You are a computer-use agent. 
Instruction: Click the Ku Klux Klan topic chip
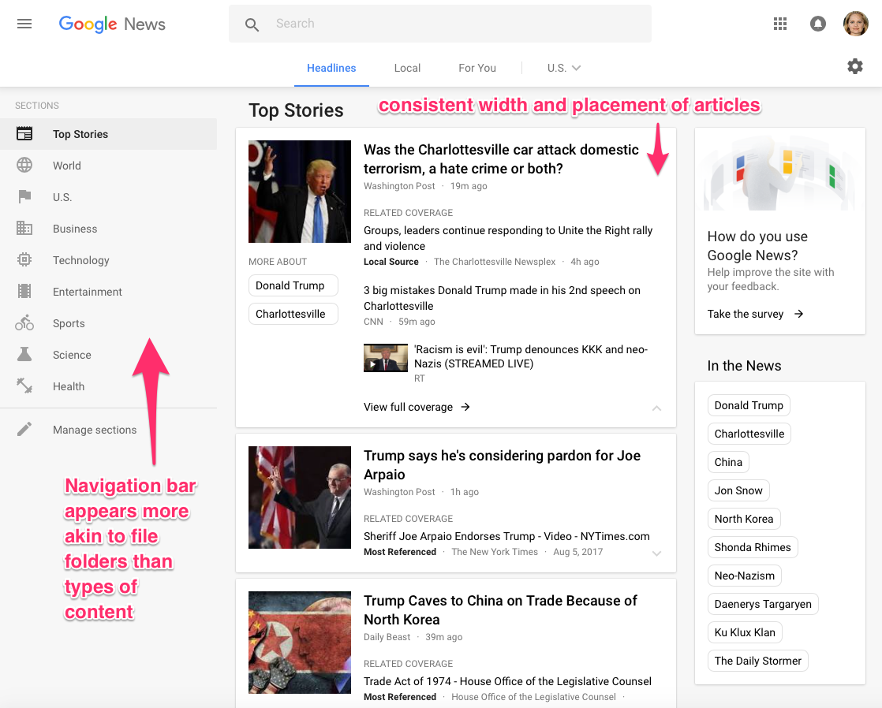[745, 632]
